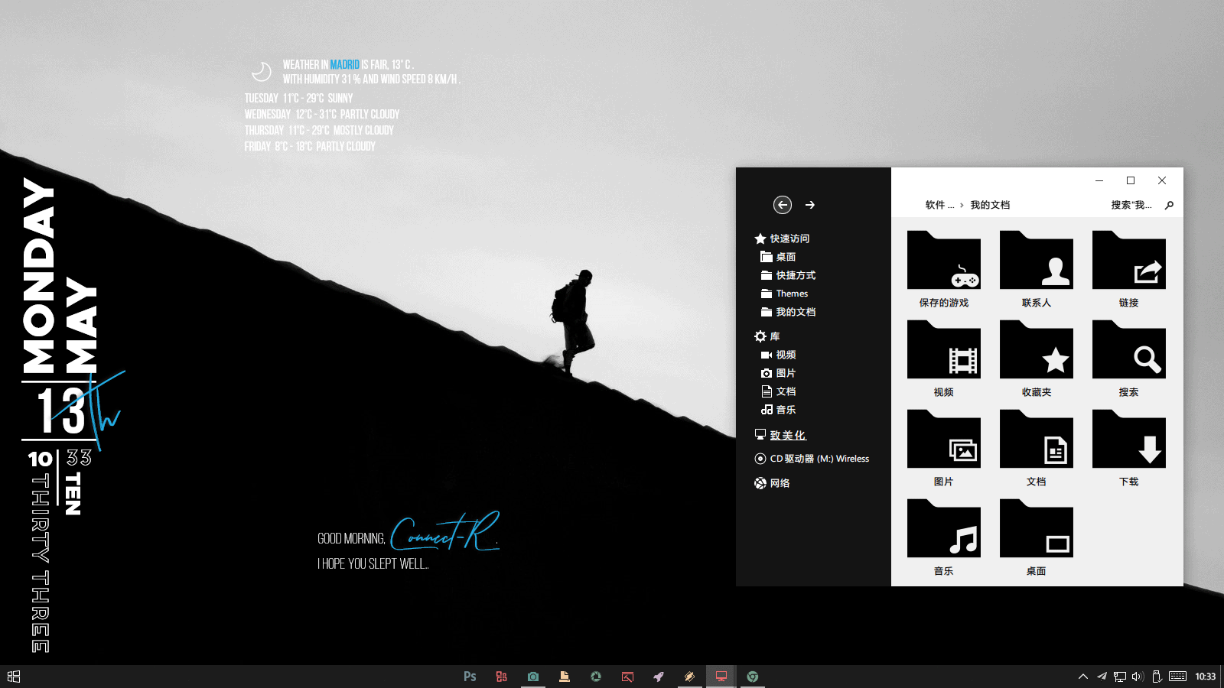Select 我的文档 in the sidebar
This screenshot has width=1224, height=688.
(x=788, y=312)
